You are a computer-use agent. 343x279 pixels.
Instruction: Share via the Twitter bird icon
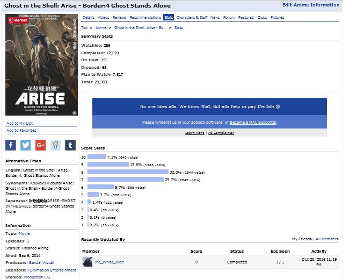coord(26,145)
